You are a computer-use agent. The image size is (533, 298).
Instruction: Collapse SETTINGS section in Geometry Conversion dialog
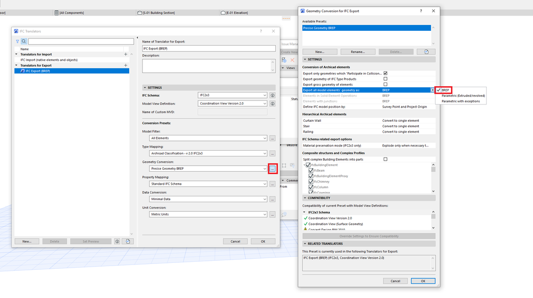305,59
